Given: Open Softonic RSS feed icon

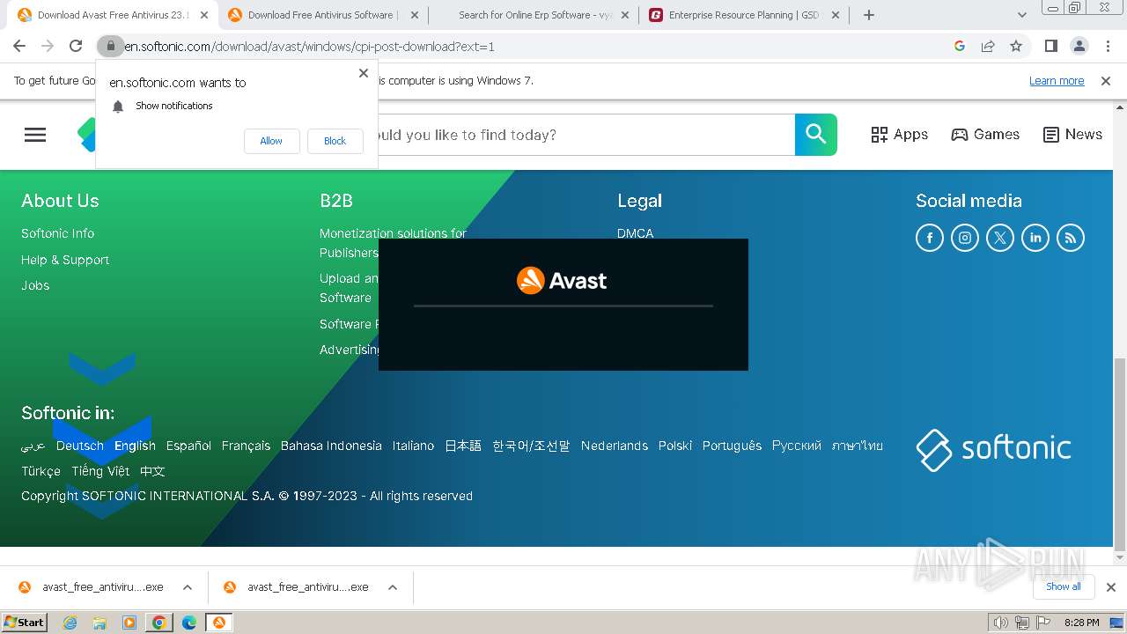Looking at the screenshot, I should (1071, 238).
